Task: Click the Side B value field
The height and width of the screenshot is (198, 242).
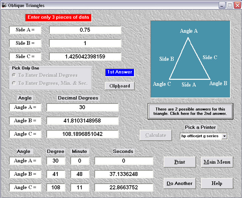Action: pos(85,43)
